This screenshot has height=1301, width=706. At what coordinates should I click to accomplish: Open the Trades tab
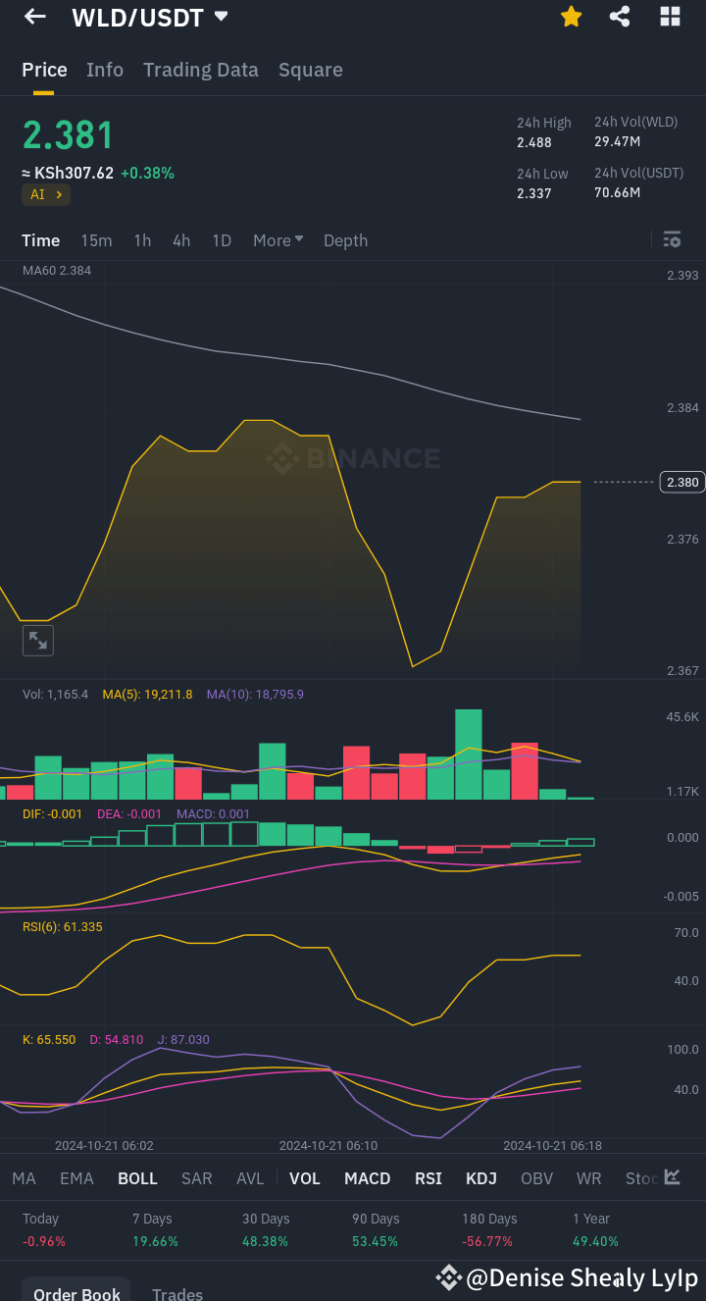(177, 1294)
